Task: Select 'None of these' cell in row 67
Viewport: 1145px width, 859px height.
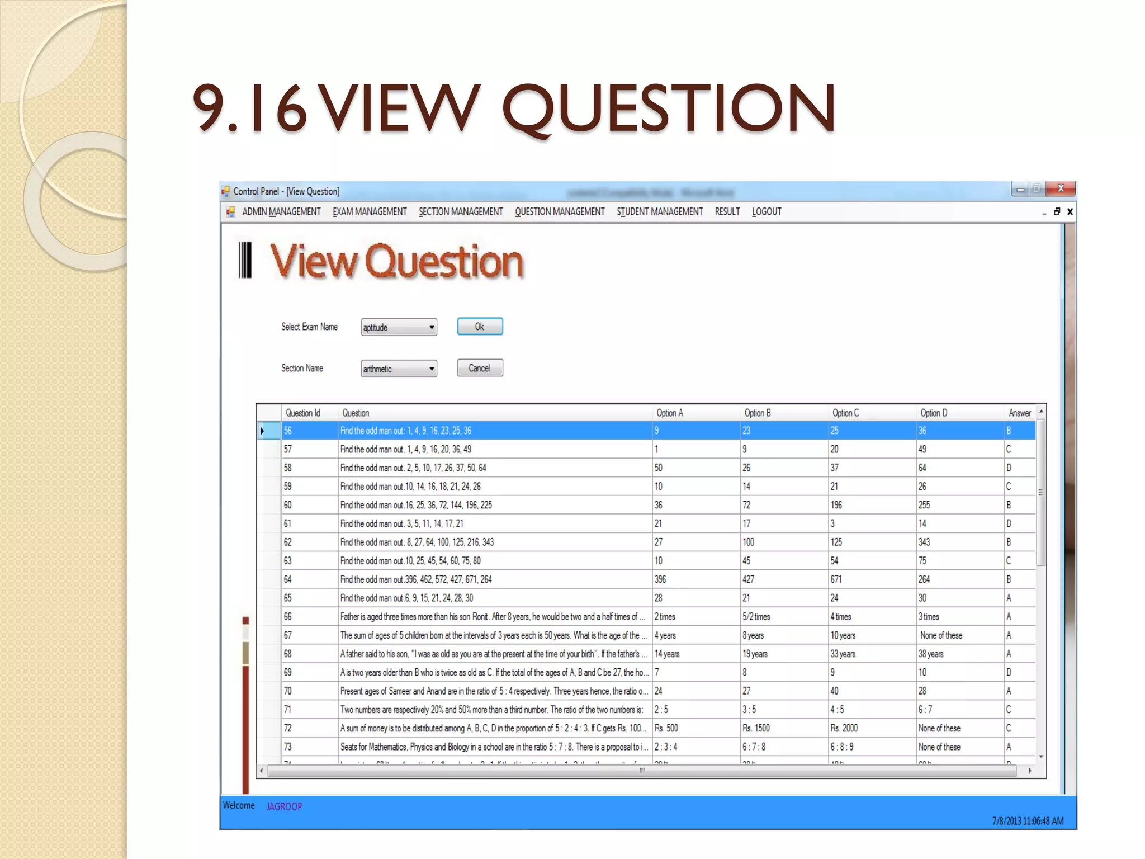Action: (960, 635)
